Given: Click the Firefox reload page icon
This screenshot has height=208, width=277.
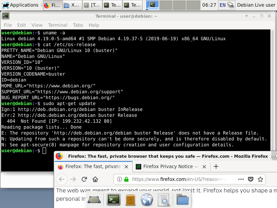Looking at the screenshot, I should point(84,179).
